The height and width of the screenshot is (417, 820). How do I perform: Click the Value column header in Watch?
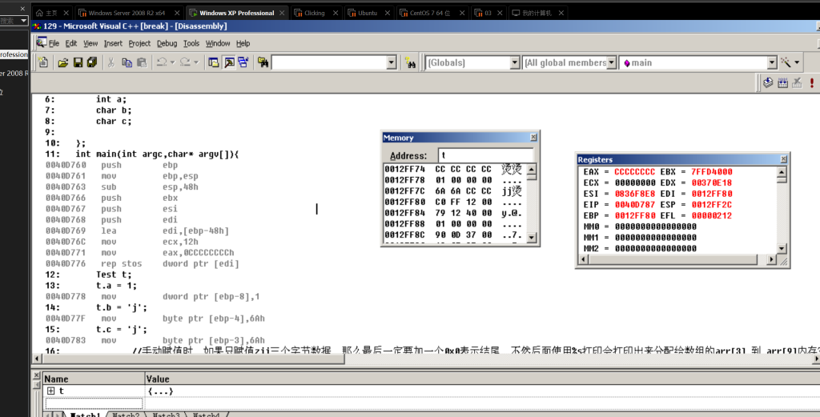159,379
